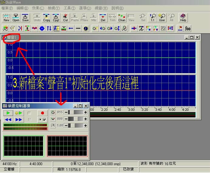Click the Open file toolbar icon

pos(16,18)
